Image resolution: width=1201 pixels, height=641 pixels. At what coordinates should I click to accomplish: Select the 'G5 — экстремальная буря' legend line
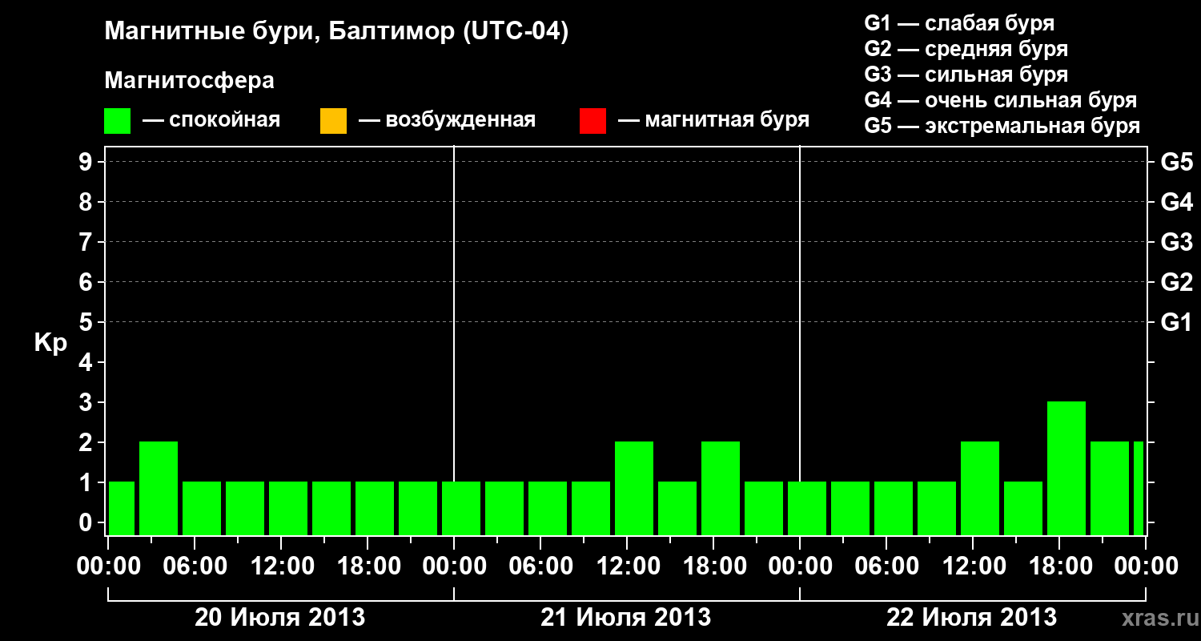(x=1002, y=127)
